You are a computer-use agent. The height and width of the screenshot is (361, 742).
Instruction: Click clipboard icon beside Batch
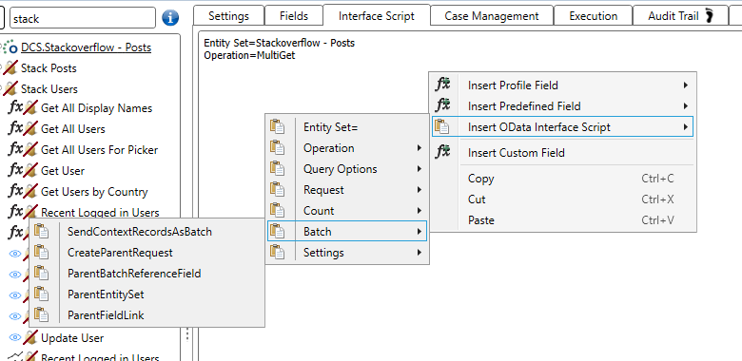click(278, 231)
